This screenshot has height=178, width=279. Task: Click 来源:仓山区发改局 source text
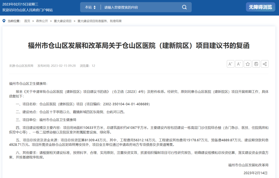pos(21,66)
